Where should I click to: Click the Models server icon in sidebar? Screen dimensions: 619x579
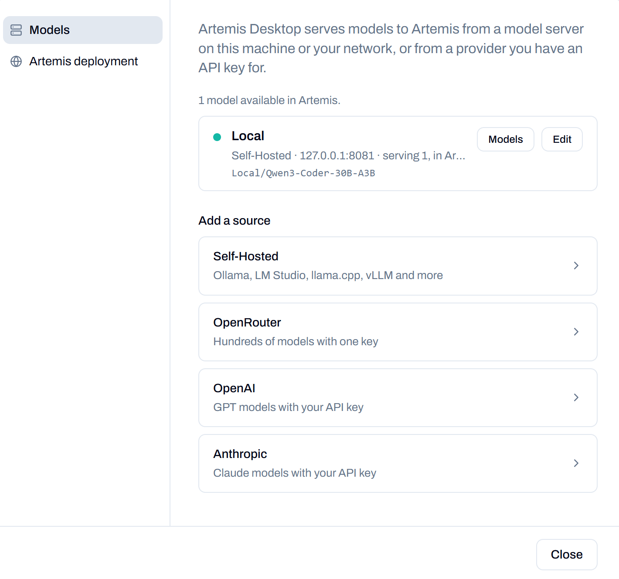tap(16, 30)
